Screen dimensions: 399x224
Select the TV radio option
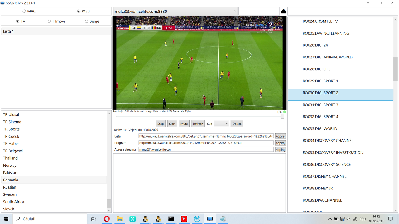(x=17, y=21)
